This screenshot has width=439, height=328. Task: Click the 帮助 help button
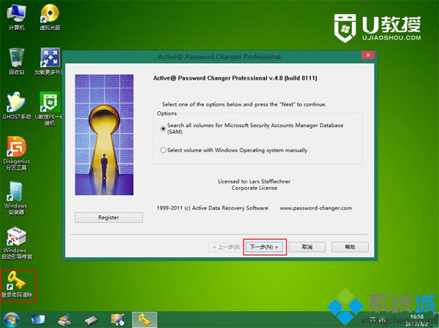[350, 247]
